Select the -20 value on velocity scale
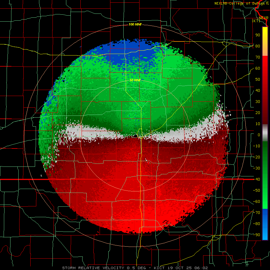The width and height of the screenshot is (270, 270). click(x=256, y=157)
